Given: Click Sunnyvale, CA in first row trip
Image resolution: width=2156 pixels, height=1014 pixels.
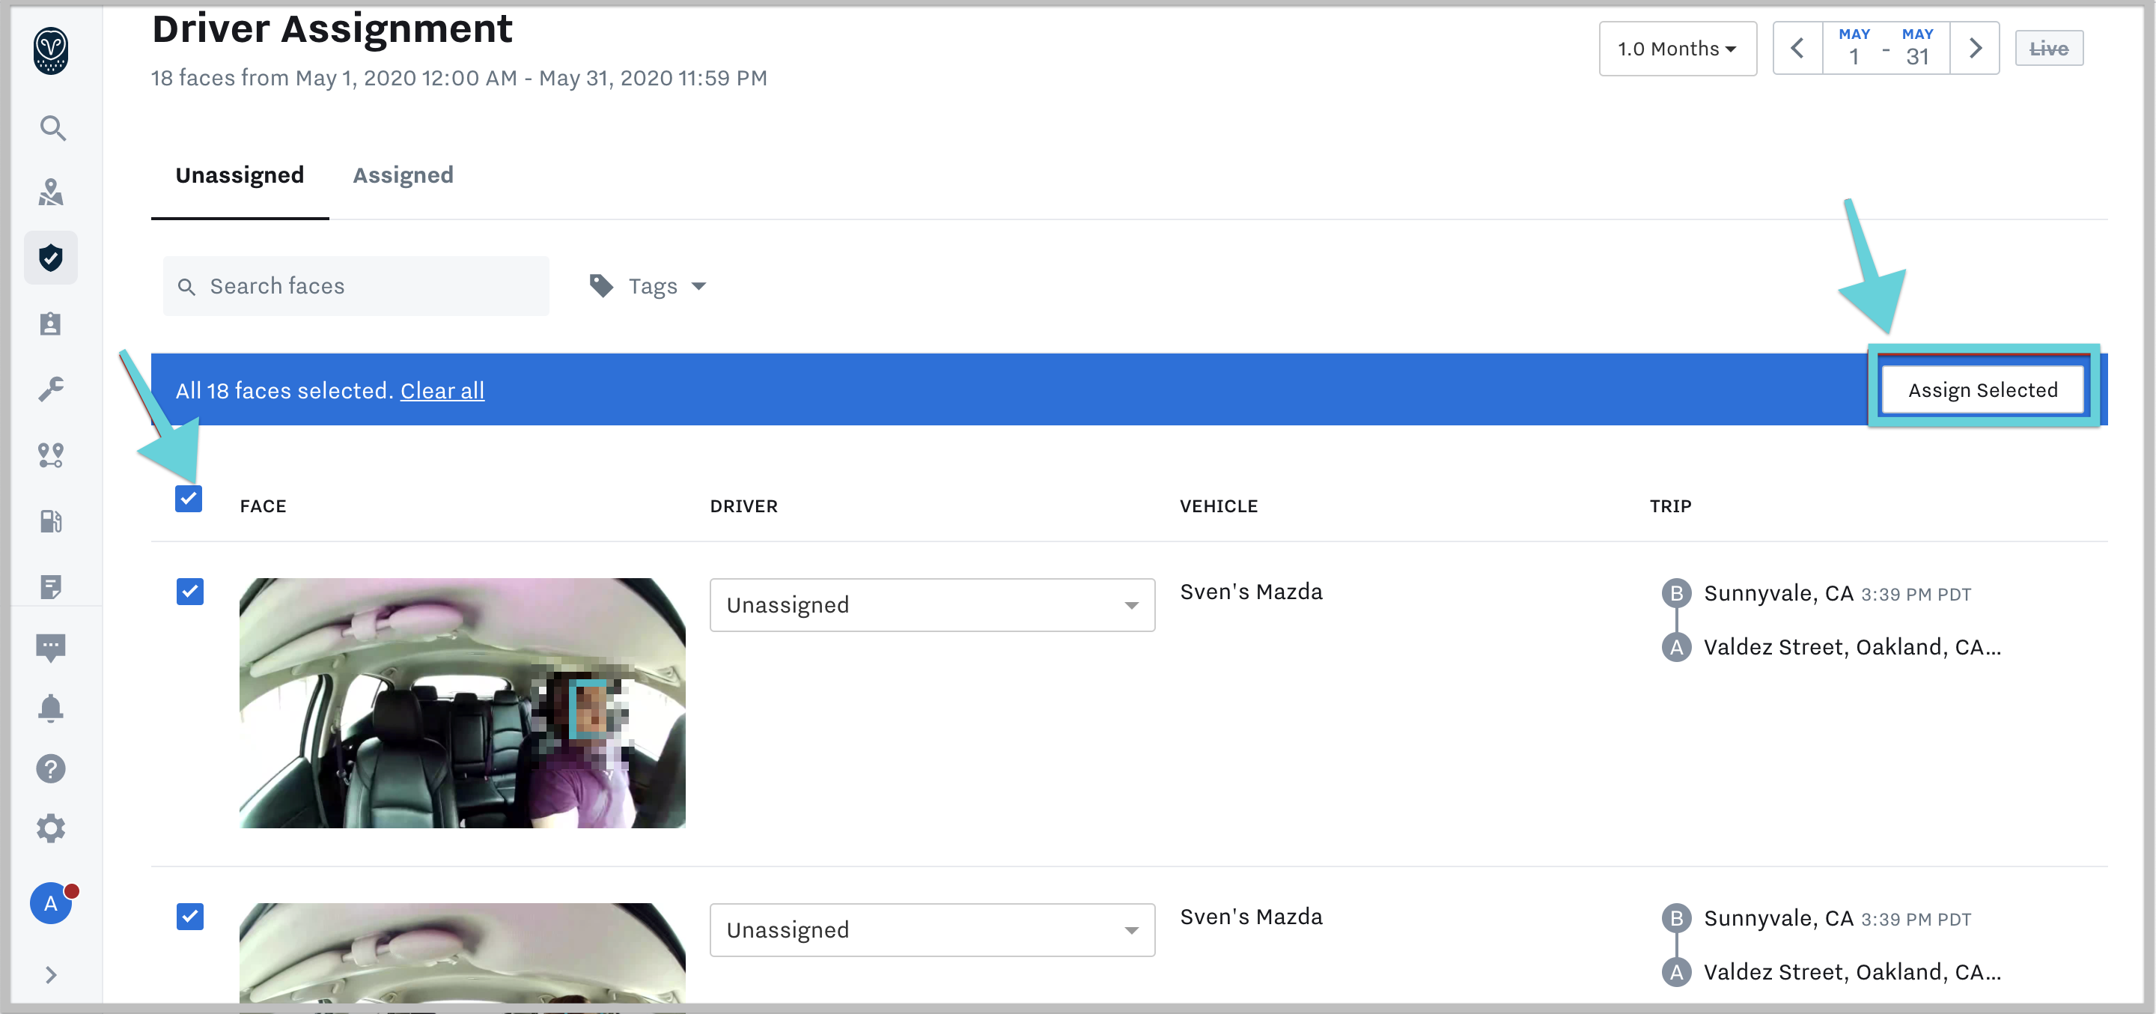Looking at the screenshot, I should [1779, 594].
